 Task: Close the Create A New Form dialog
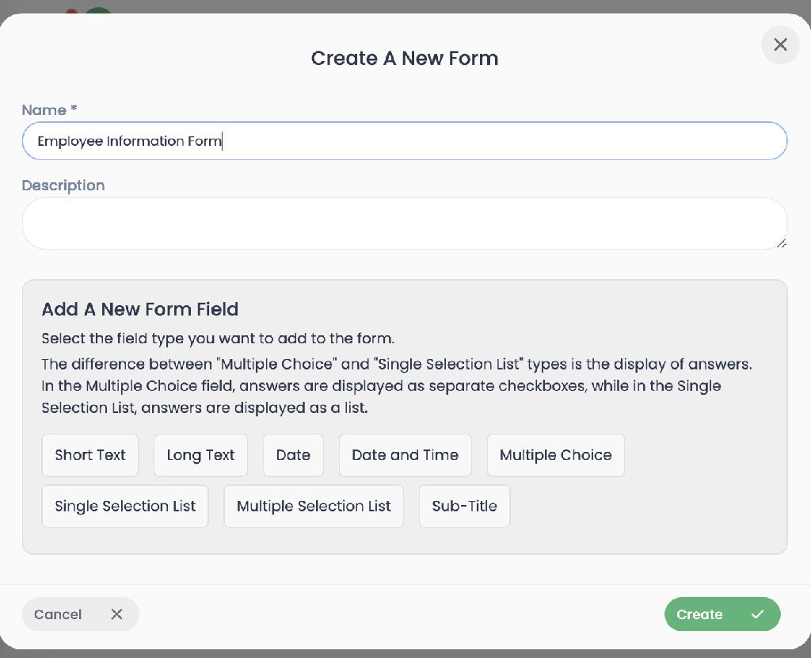click(780, 44)
